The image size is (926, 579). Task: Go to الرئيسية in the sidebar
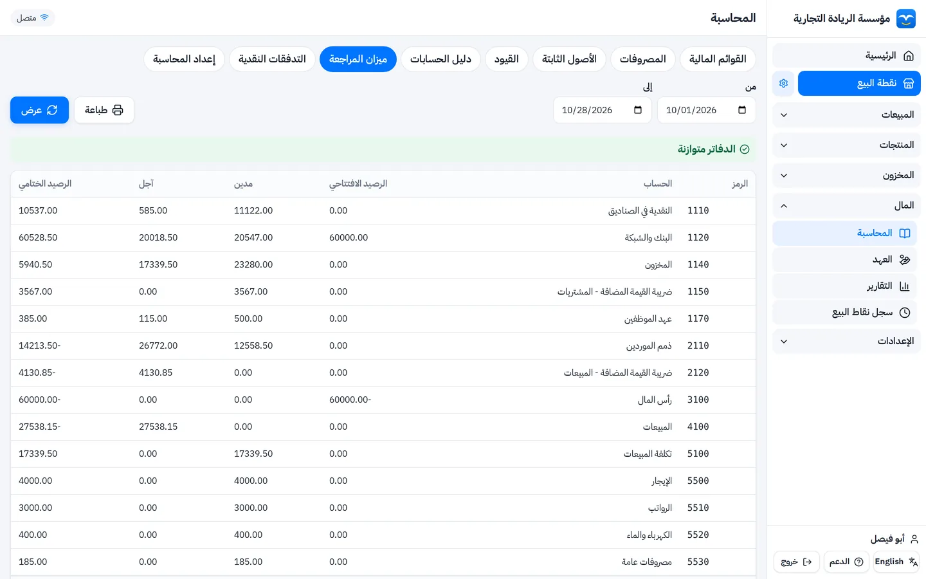pos(846,56)
